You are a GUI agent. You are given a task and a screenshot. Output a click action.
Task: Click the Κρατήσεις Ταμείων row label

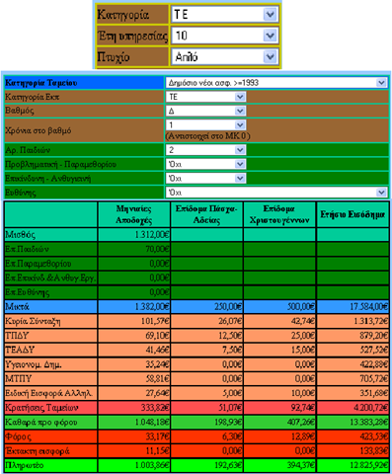coord(41,408)
